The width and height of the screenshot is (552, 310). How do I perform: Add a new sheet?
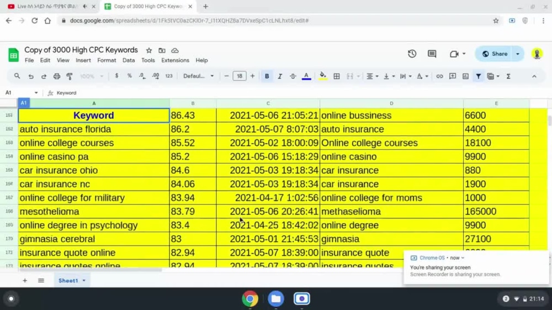click(x=25, y=280)
